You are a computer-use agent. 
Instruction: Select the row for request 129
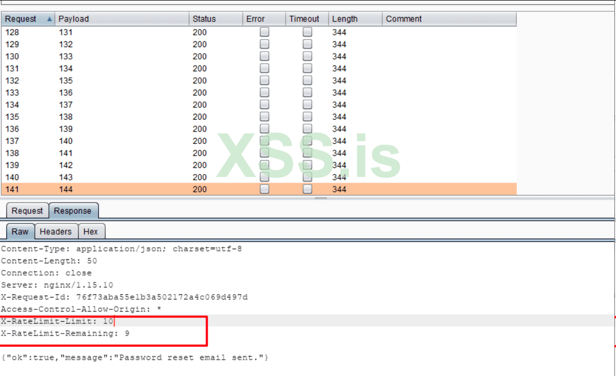(259, 45)
